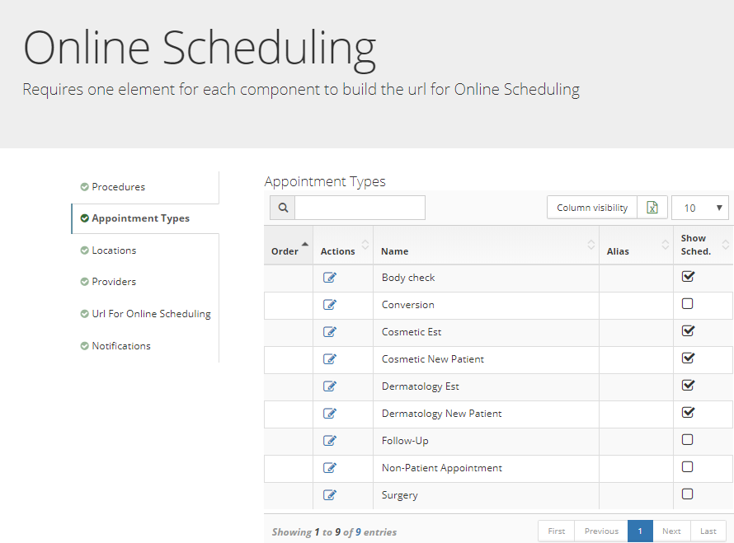Viewport: 734px width, 543px height.
Task: Click the search magnifier icon
Action: click(282, 207)
